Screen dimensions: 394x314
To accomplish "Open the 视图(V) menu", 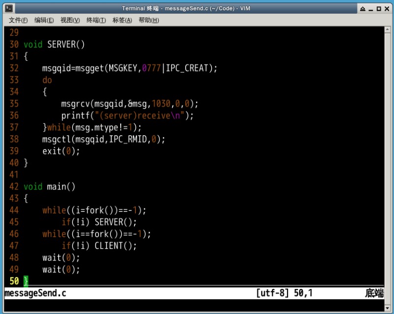I will tap(70, 20).
